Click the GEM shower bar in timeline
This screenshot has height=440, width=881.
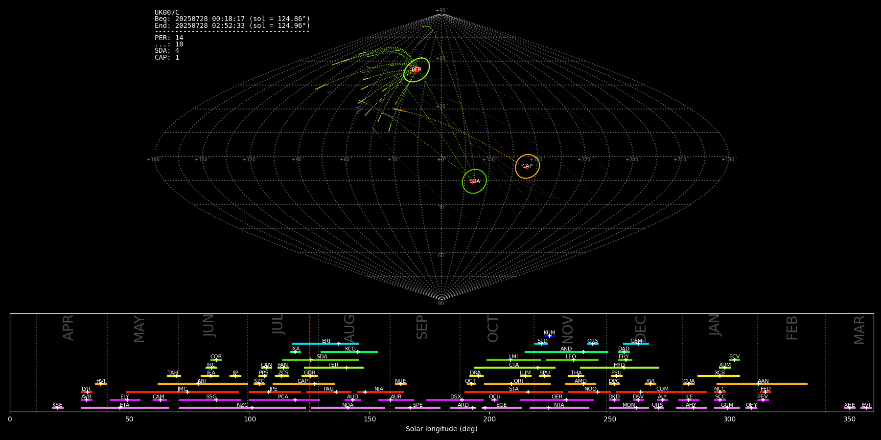click(636, 344)
